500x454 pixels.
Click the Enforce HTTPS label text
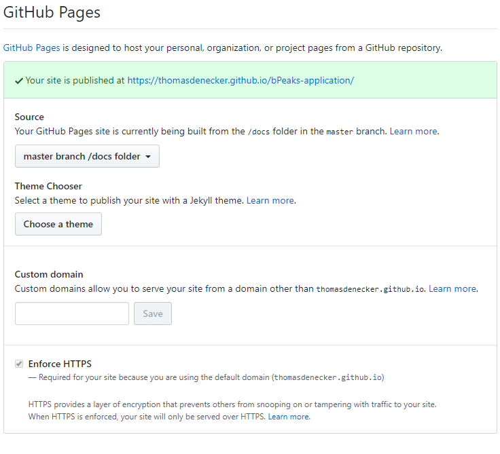tap(60, 364)
